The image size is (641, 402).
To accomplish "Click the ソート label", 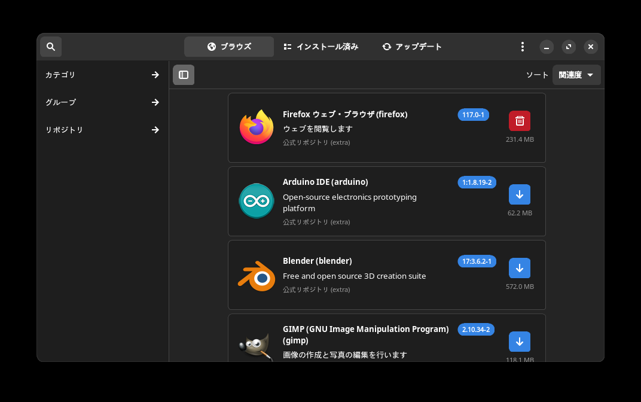I will click(x=537, y=75).
